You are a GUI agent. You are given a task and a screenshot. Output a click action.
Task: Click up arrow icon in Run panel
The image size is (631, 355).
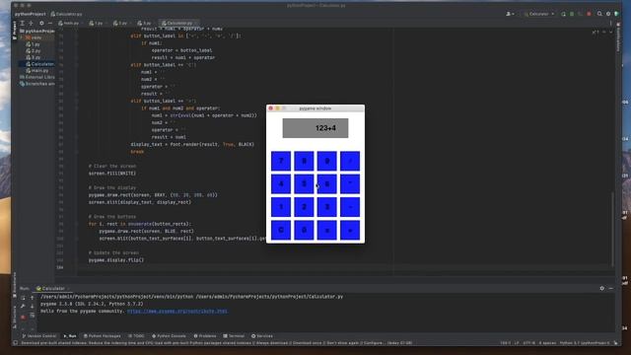click(x=33, y=298)
